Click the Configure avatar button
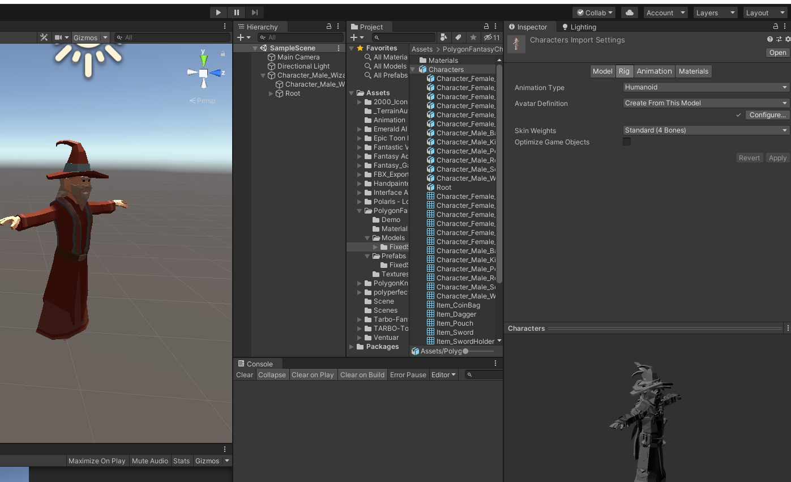The image size is (791, 482). [x=767, y=114]
